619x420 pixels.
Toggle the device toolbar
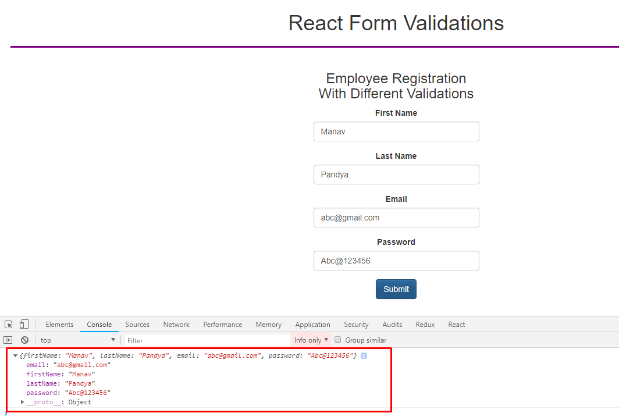pyautogui.click(x=23, y=324)
